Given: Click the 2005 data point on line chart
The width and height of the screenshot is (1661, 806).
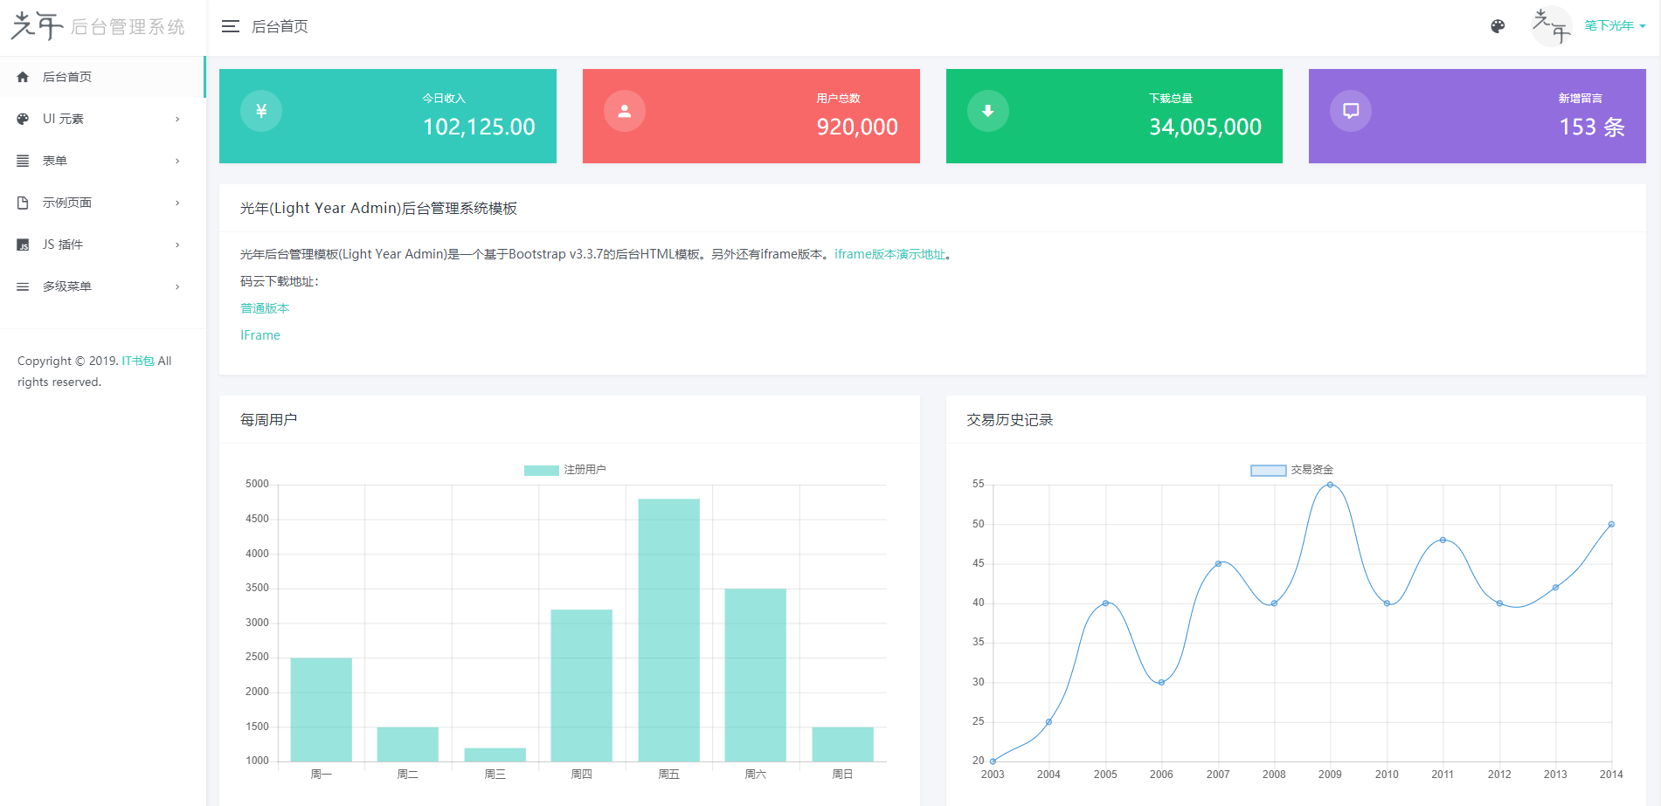Looking at the screenshot, I should pyautogui.click(x=1105, y=603).
